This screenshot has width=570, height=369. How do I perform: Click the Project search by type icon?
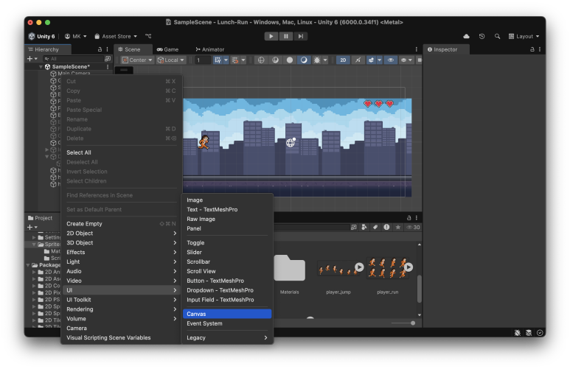364,228
